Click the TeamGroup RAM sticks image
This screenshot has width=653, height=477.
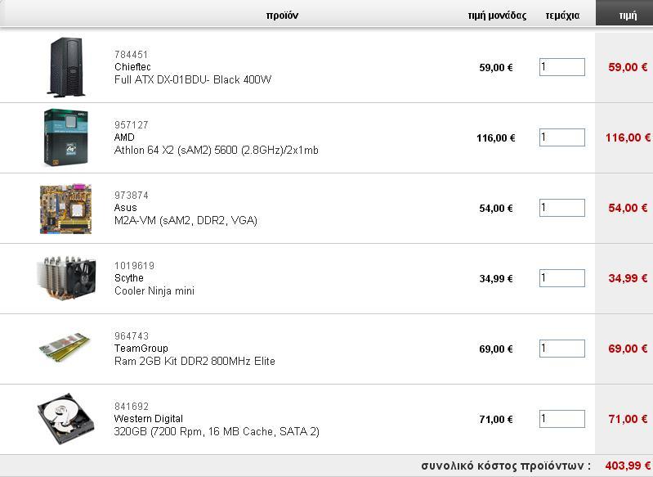[65, 348]
